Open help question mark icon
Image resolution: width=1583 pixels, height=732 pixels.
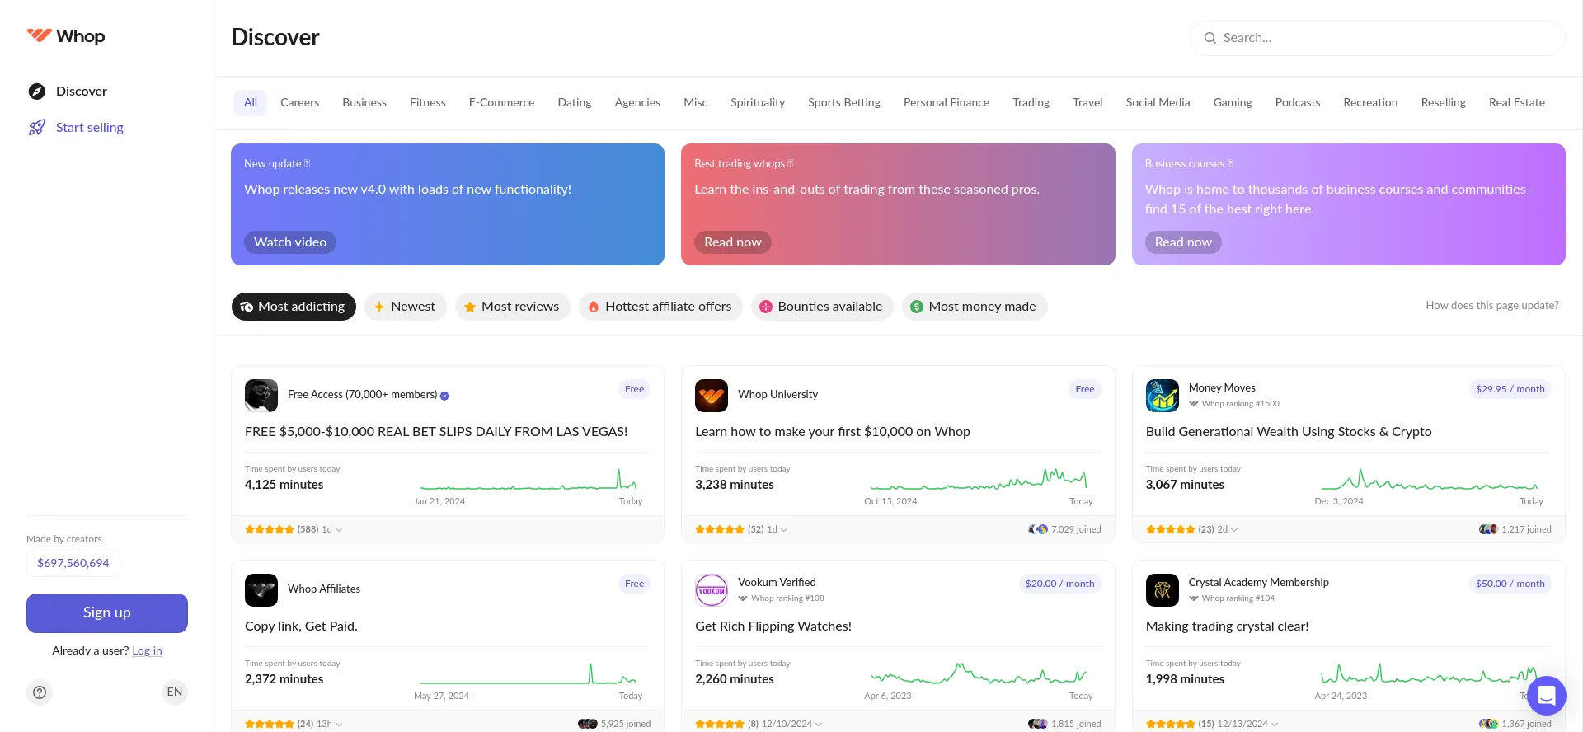click(x=40, y=692)
